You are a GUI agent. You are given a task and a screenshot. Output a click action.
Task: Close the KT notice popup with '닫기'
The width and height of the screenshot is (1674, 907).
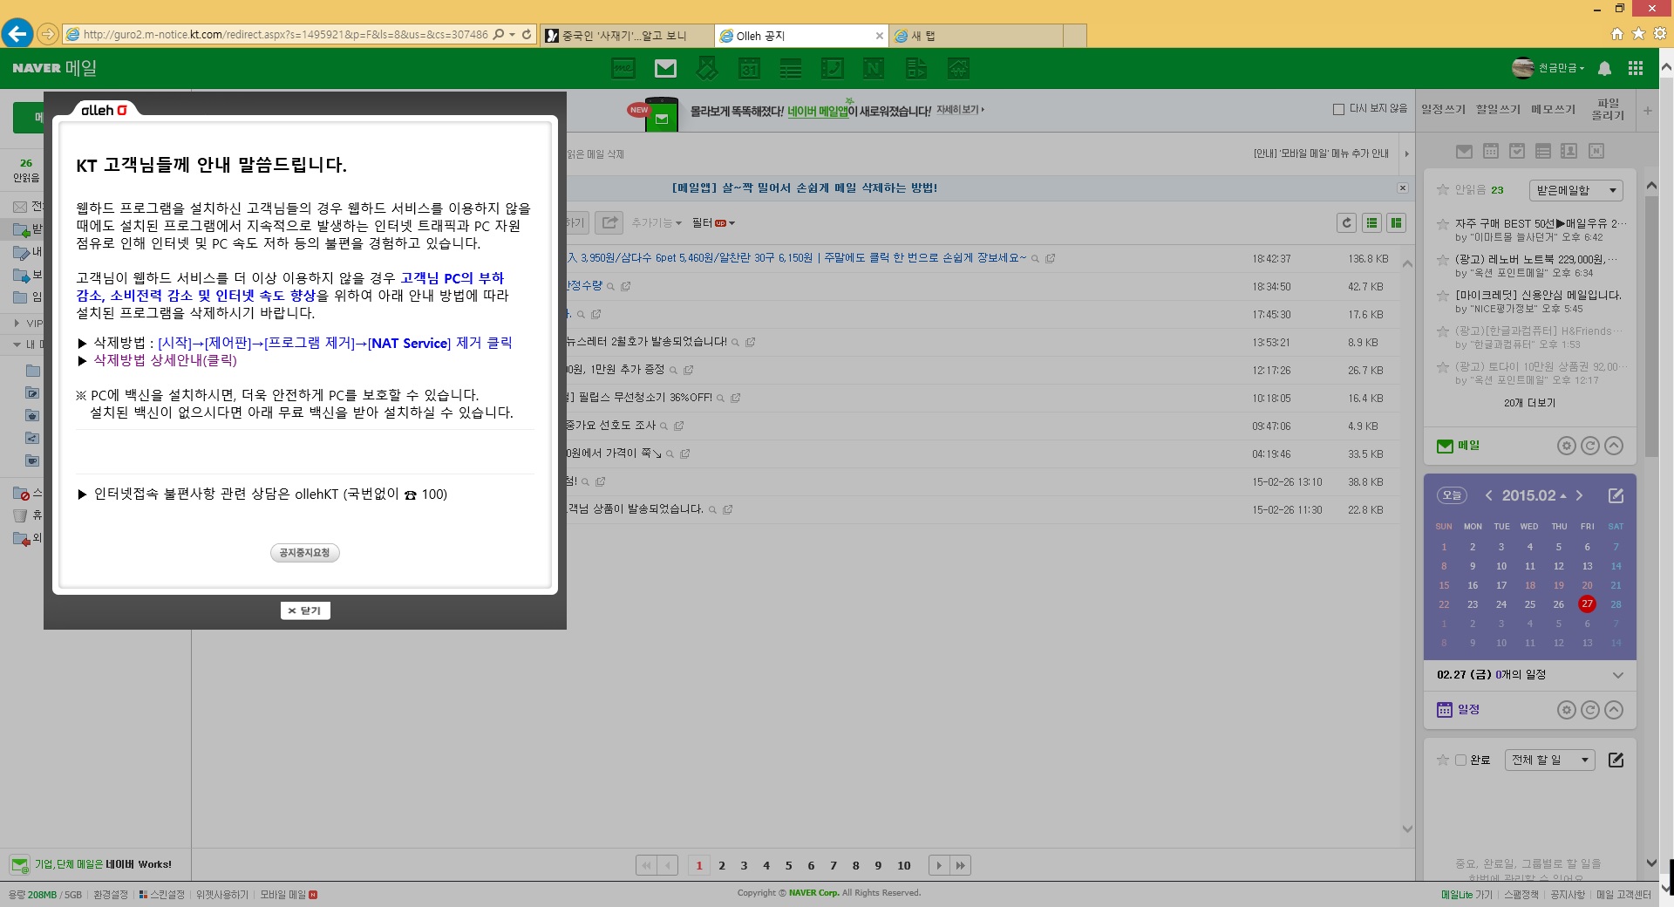[x=305, y=610]
